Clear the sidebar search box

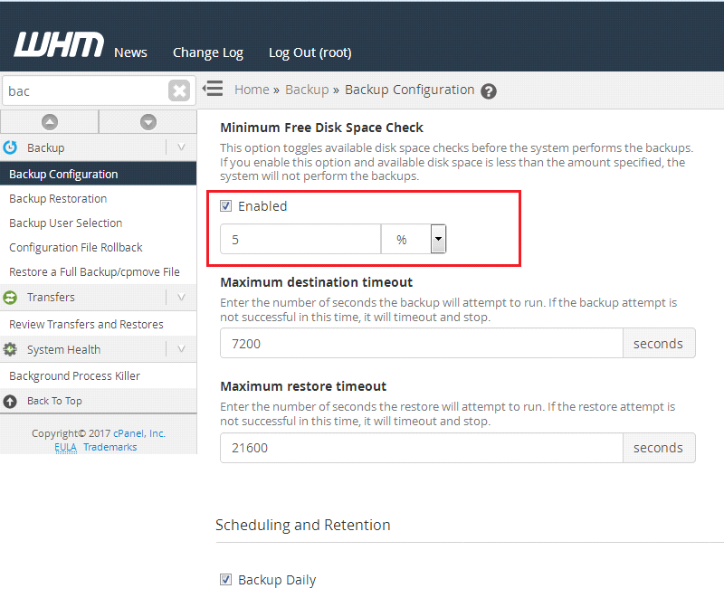(x=179, y=90)
